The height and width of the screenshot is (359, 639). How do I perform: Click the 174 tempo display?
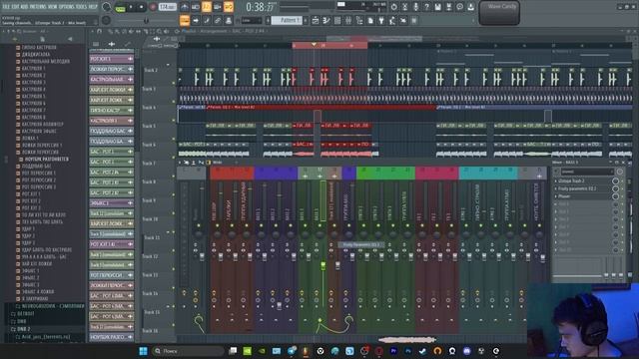(x=167, y=7)
